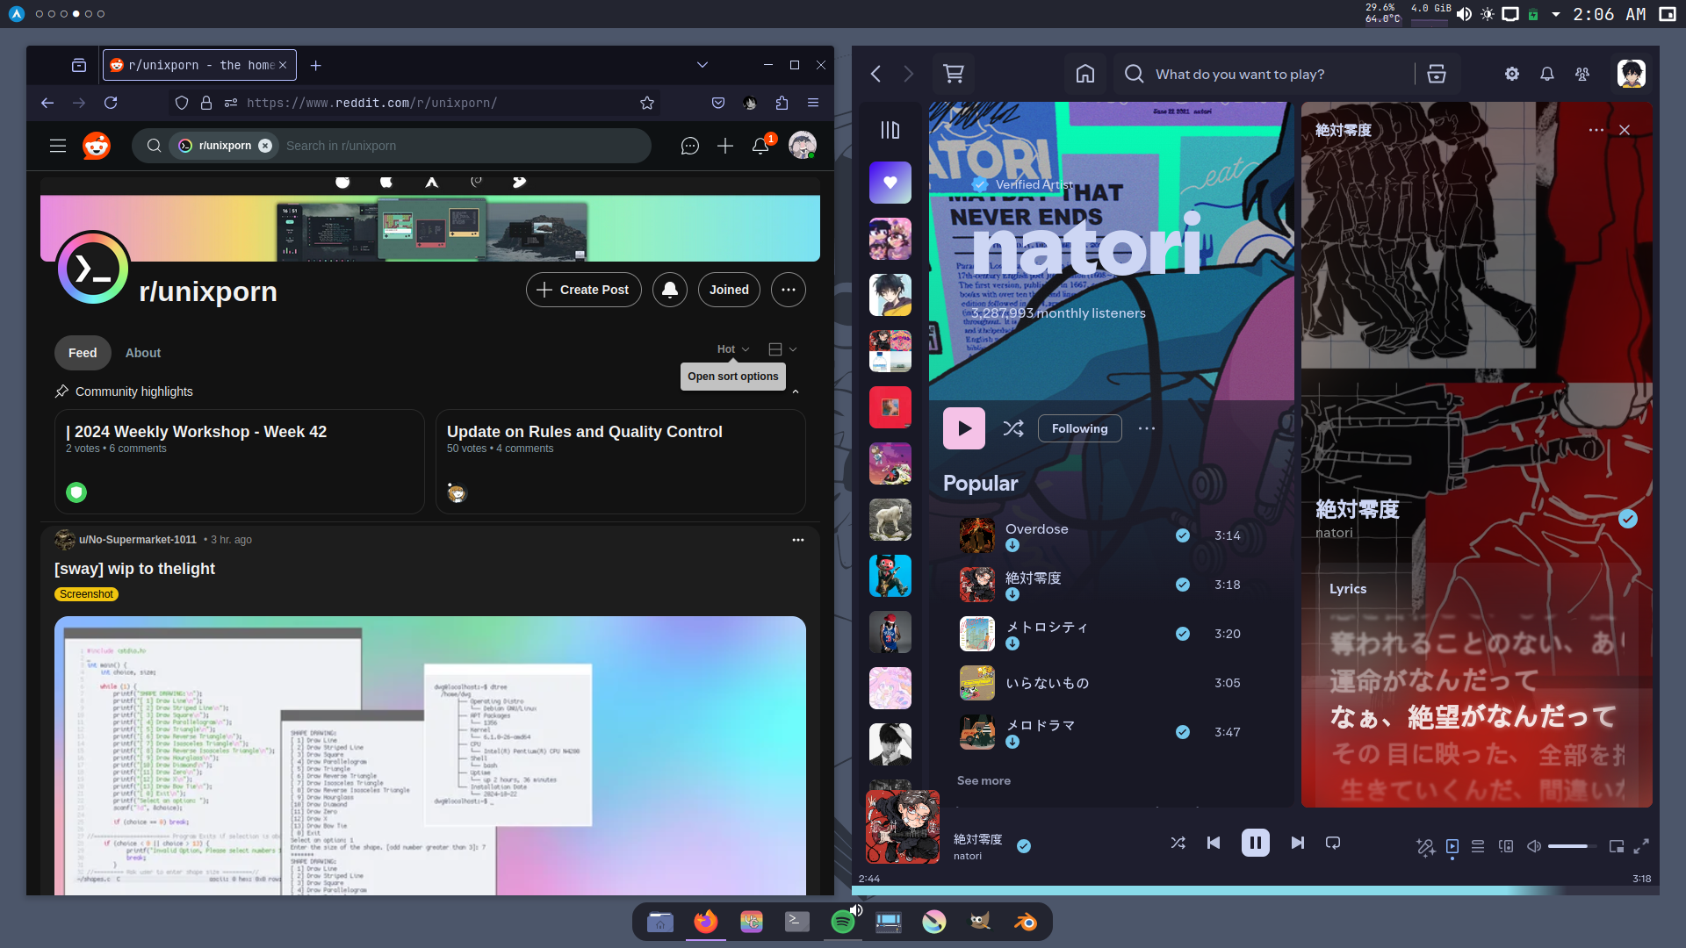Open the feed layout view dropdown
The height and width of the screenshot is (948, 1686).
(782, 349)
